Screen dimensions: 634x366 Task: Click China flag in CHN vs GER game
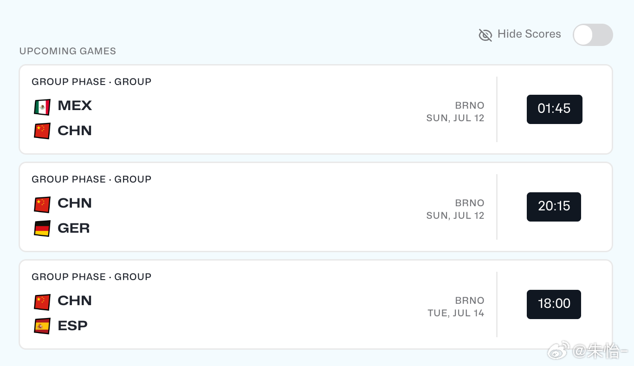click(42, 204)
